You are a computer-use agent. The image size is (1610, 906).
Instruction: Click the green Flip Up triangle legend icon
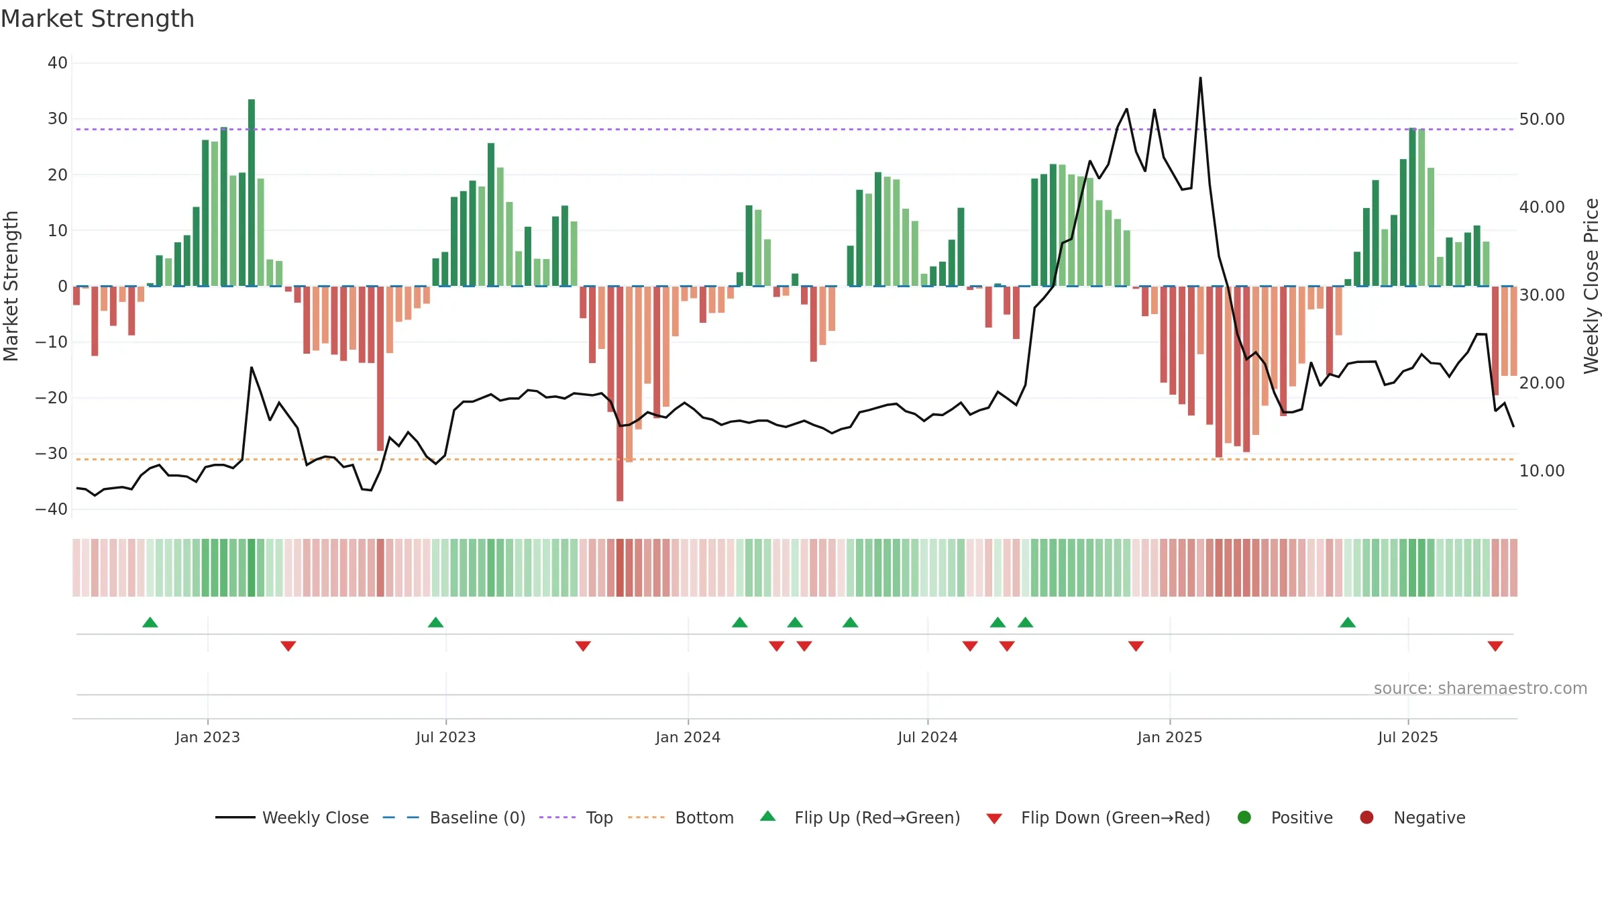(x=768, y=816)
